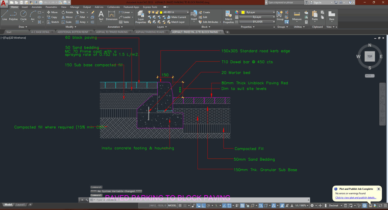
Task: Toggle Ortho mode in the status bar
Action: (203, 205)
